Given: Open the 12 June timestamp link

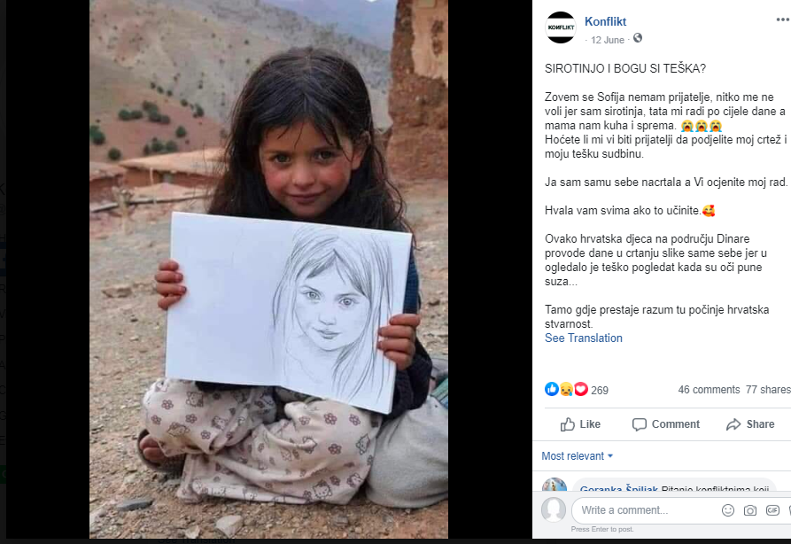Looking at the screenshot, I should coord(608,40).
